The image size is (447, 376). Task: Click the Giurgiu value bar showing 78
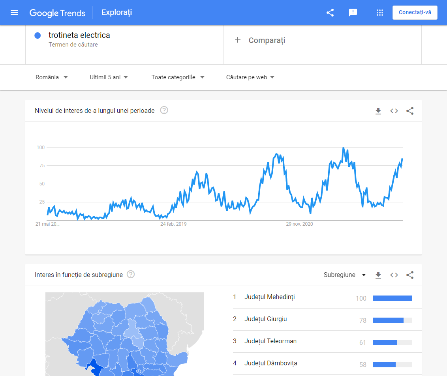[x=392, y=320]
